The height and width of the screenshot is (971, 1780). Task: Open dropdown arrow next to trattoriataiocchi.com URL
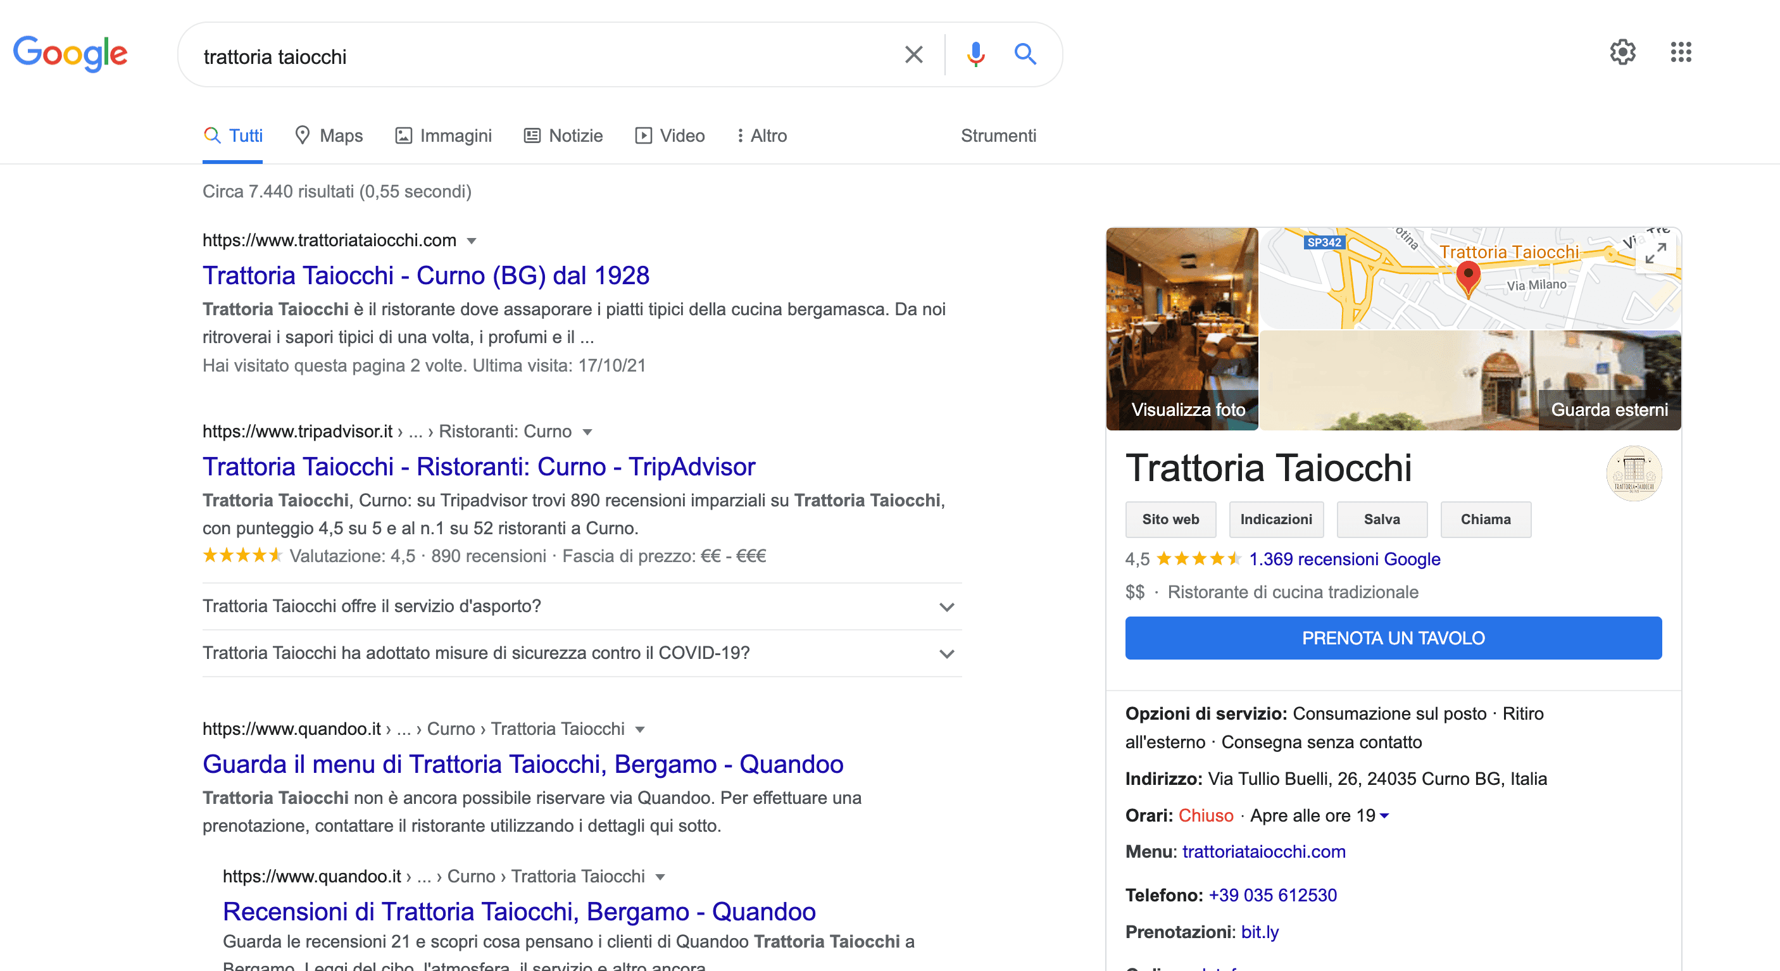[x=472, y=241]
